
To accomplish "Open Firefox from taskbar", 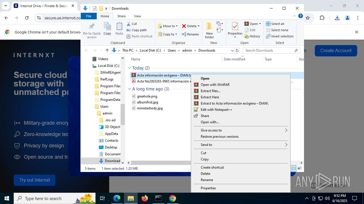I will click(145, 198).
